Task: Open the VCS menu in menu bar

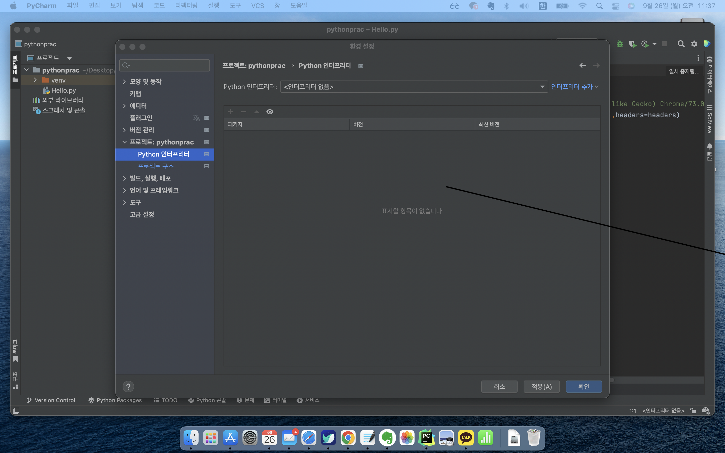Action: tap(258, 6)
